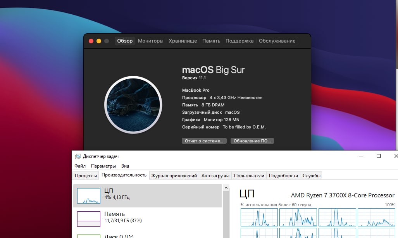
Task: Select the Производительность tab
Action: tap(124, 175)
